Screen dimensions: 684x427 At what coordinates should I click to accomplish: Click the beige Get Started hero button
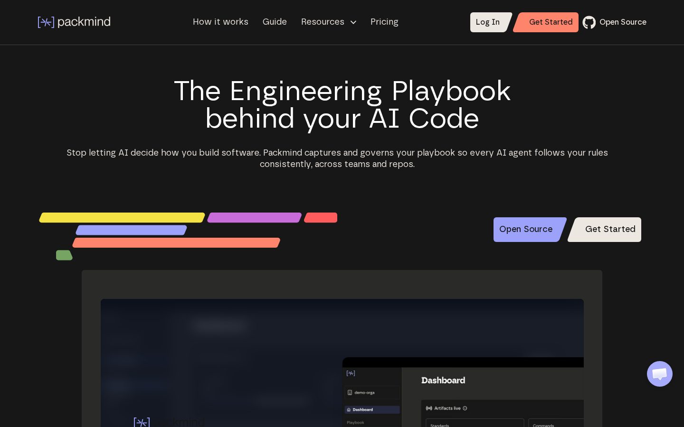point(605,230)
